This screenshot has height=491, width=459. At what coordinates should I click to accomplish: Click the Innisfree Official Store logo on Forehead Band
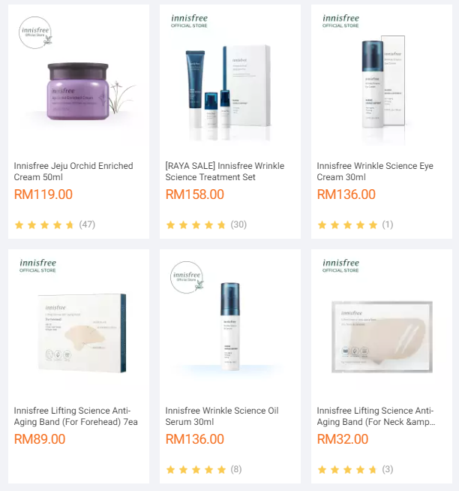pyautogui.click(x=37, y=266)
